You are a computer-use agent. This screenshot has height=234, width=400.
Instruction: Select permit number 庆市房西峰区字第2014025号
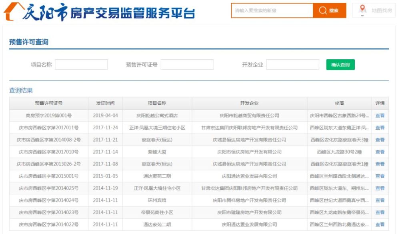49,188
